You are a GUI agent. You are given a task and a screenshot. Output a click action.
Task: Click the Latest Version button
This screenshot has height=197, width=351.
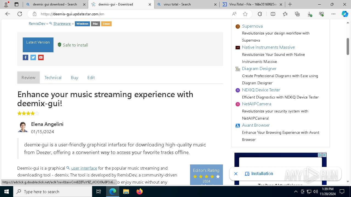38,45
